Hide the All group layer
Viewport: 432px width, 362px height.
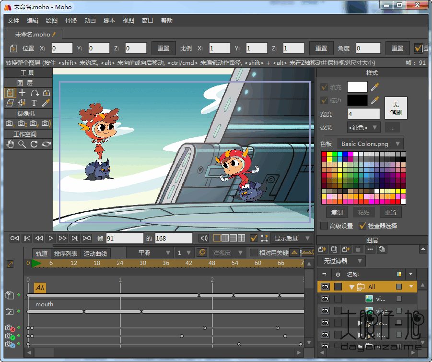pos(325,287)
